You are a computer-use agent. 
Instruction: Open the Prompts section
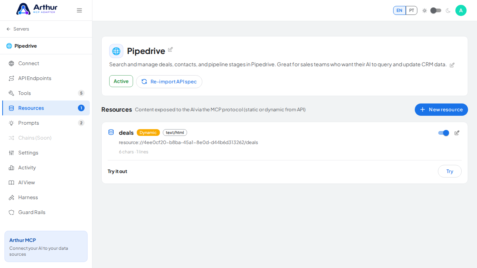[46, 123]
